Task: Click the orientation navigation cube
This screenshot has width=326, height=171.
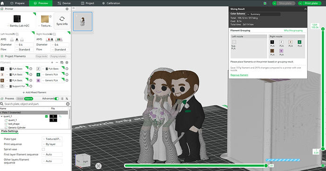Action: tap(83, 161)
